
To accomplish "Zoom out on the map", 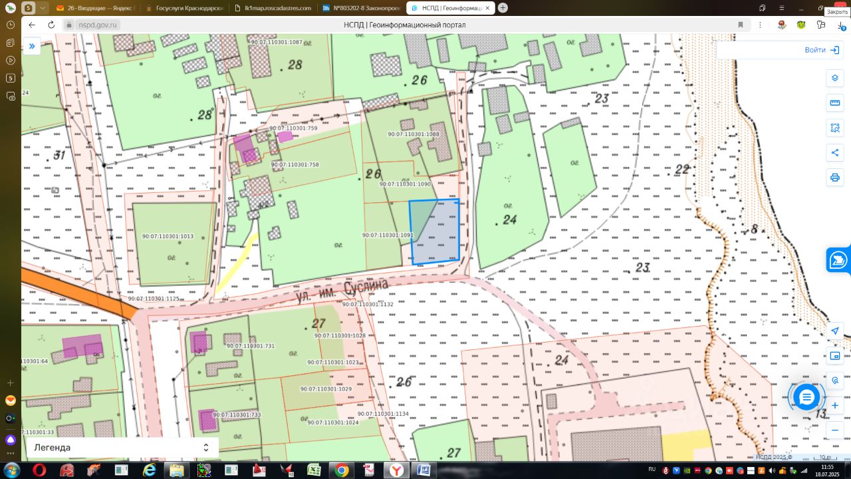I will (835, 430).
